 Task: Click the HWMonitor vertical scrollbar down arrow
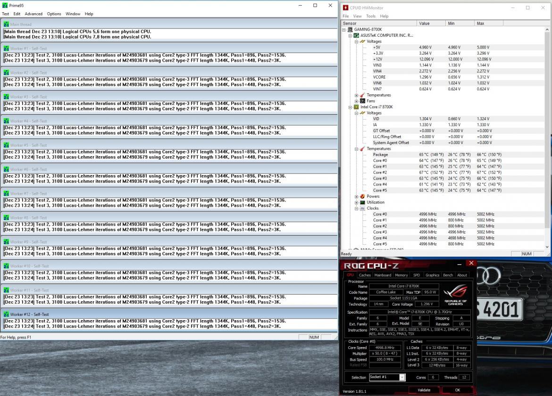[x=547, y=247]
